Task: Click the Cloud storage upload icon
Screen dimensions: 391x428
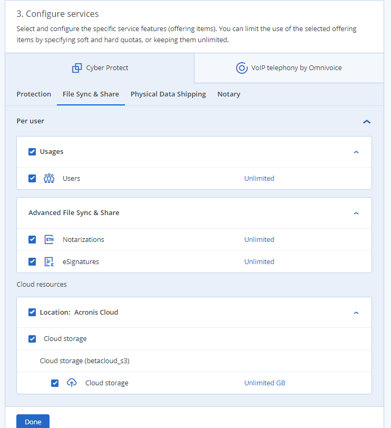Action: click(x=72, y=383)
